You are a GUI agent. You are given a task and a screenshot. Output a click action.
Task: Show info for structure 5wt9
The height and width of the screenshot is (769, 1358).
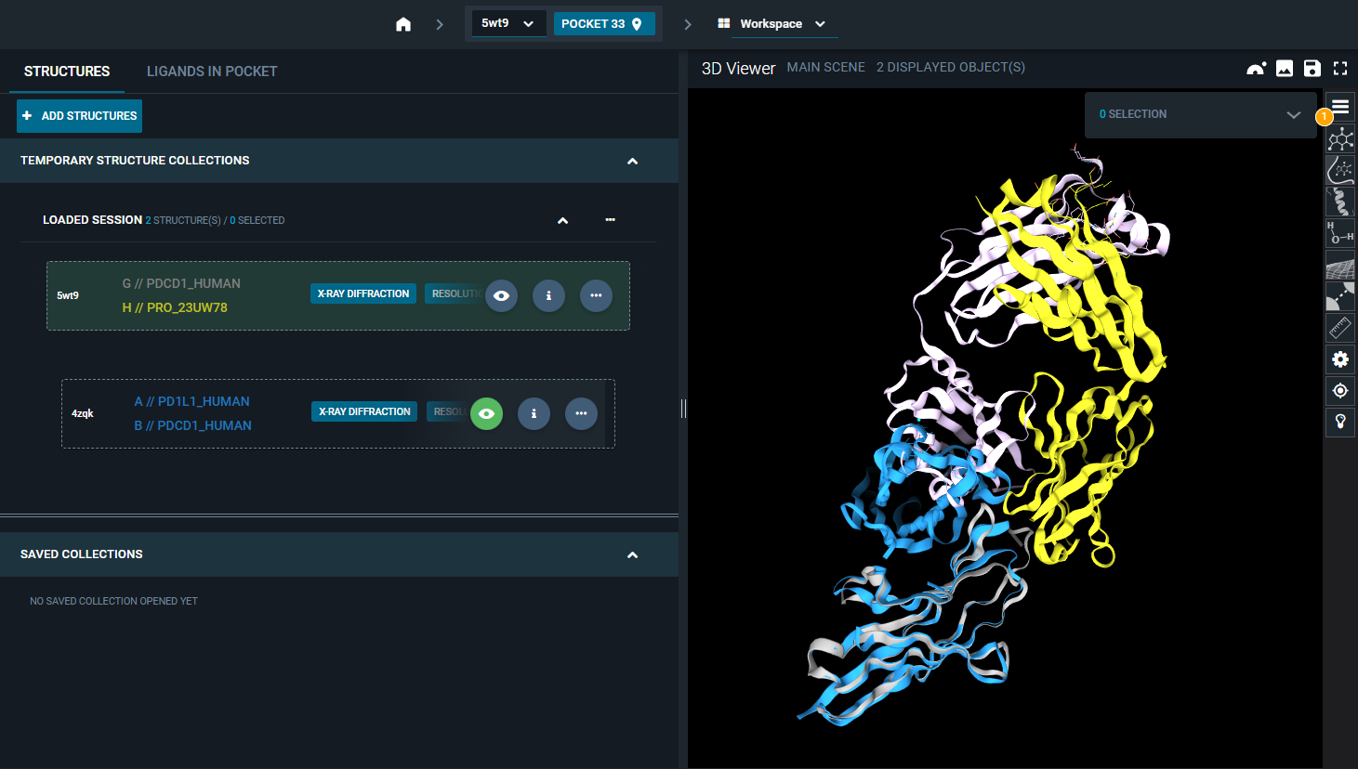point(548,295)
